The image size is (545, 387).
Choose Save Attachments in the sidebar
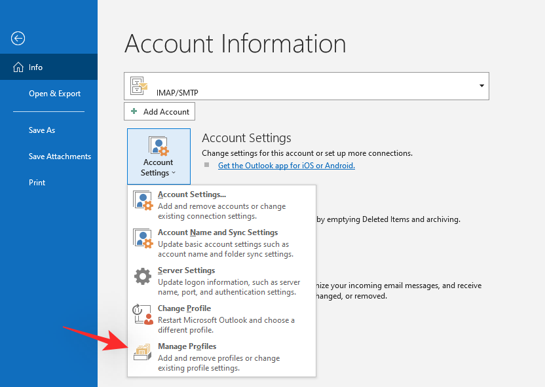60,157
